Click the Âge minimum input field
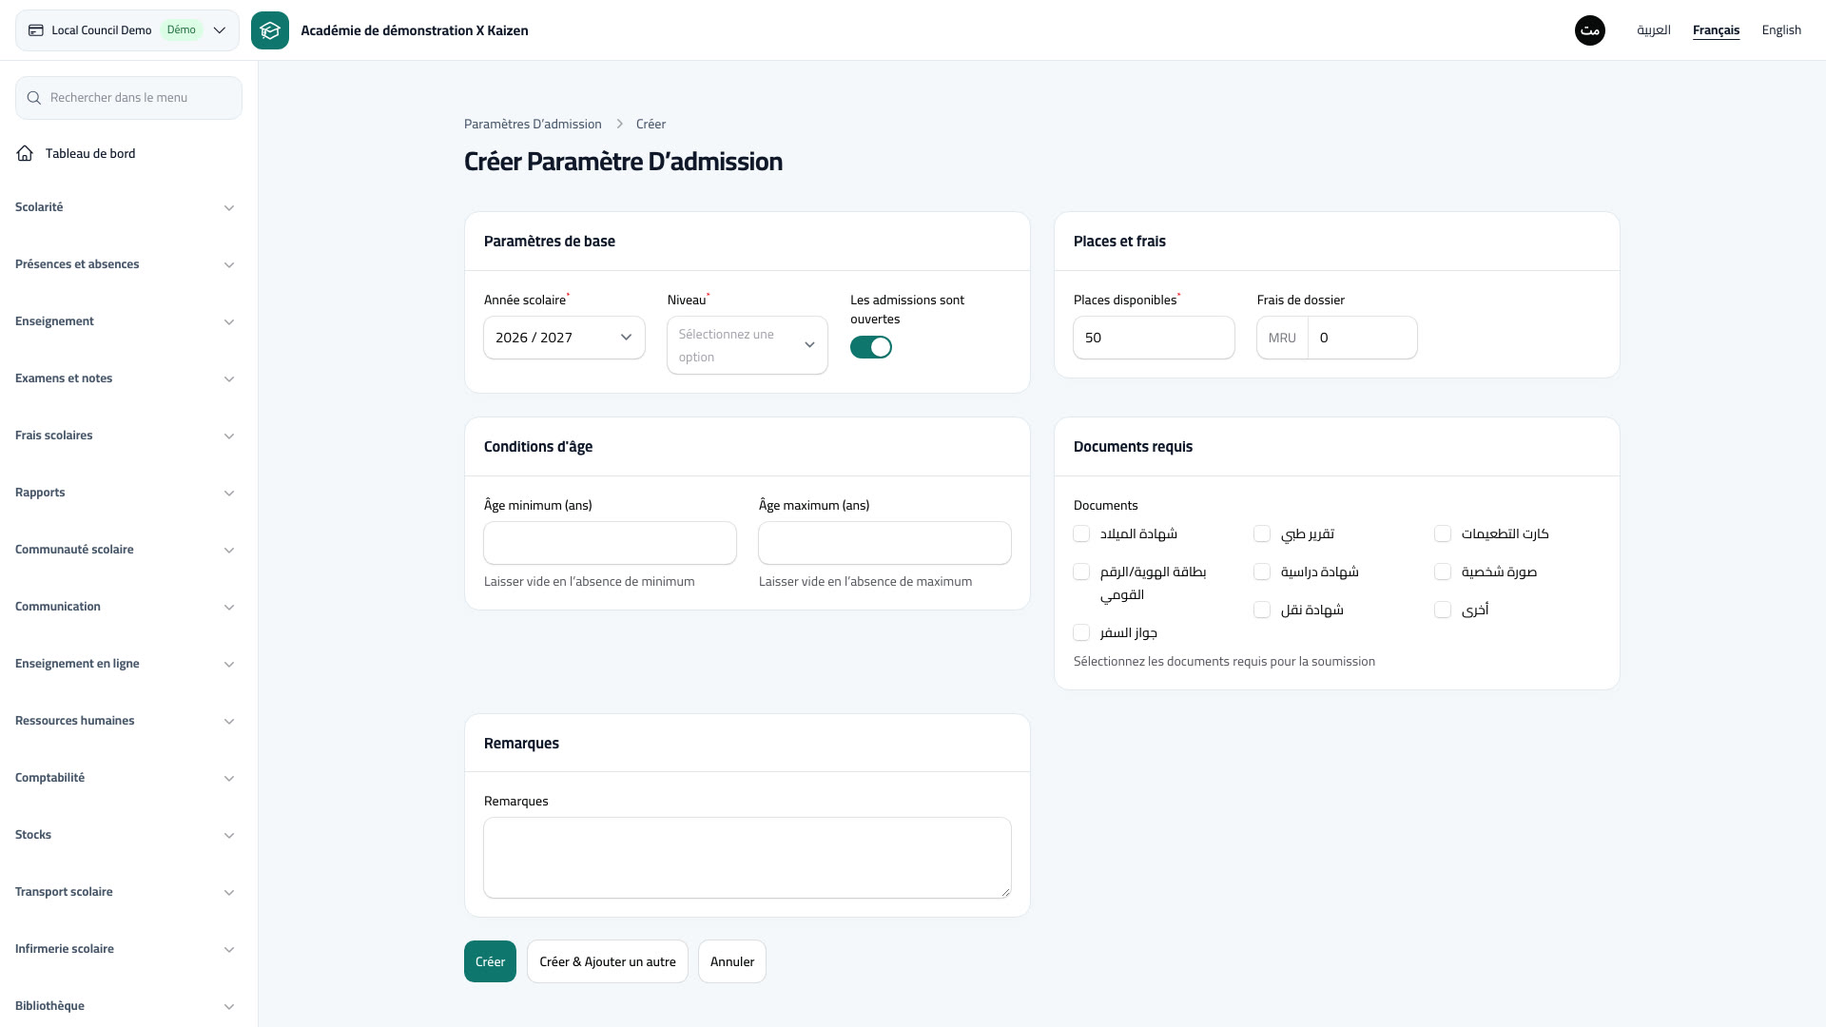 [610, 543]
